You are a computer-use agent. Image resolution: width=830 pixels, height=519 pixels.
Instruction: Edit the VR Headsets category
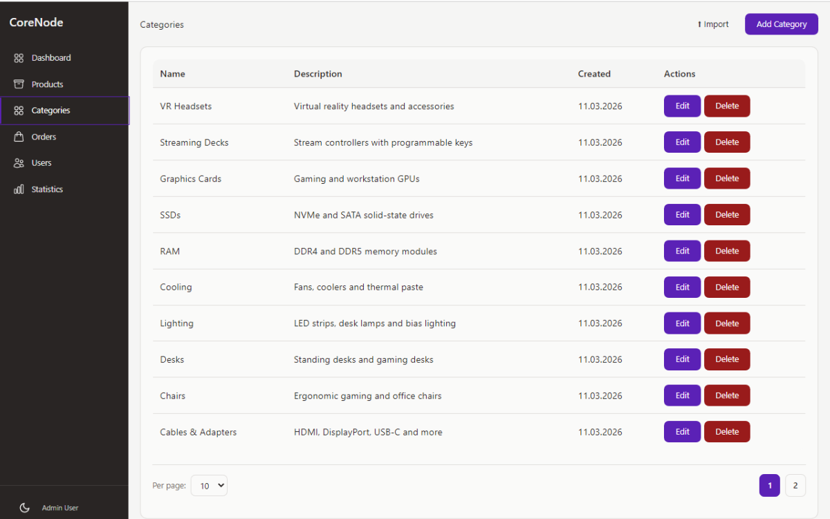click(682, 106)
